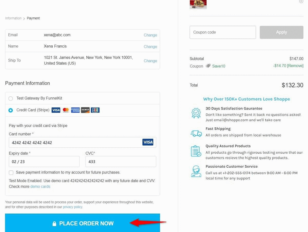Click the satisfaction guarantee badge icon

tap(196, 113)
